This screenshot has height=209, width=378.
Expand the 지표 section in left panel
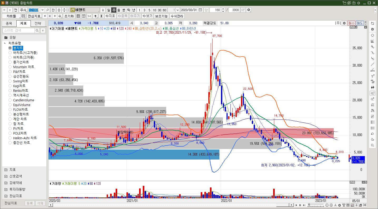[x=6, y=170]
